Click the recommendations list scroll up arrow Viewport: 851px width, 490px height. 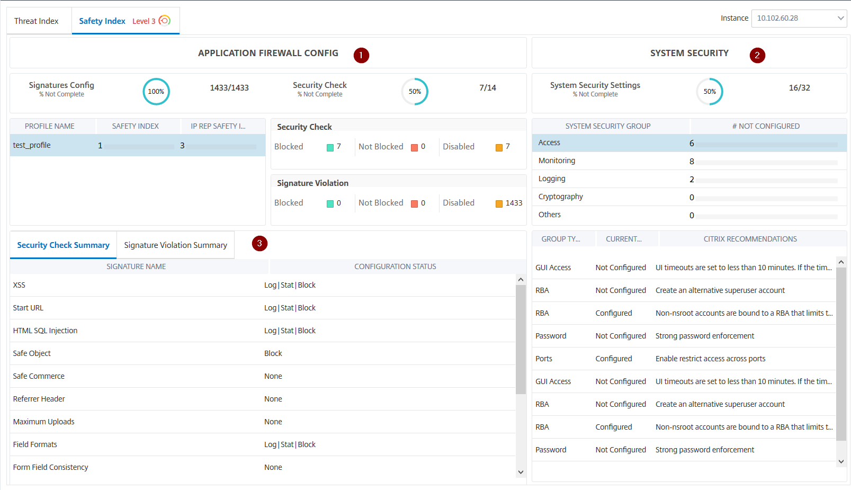point(841,262)
